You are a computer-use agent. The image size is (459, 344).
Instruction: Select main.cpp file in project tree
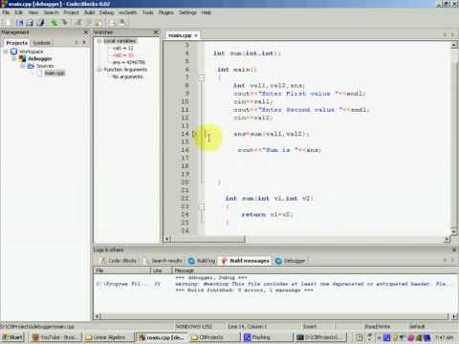[x=55, y=74]
